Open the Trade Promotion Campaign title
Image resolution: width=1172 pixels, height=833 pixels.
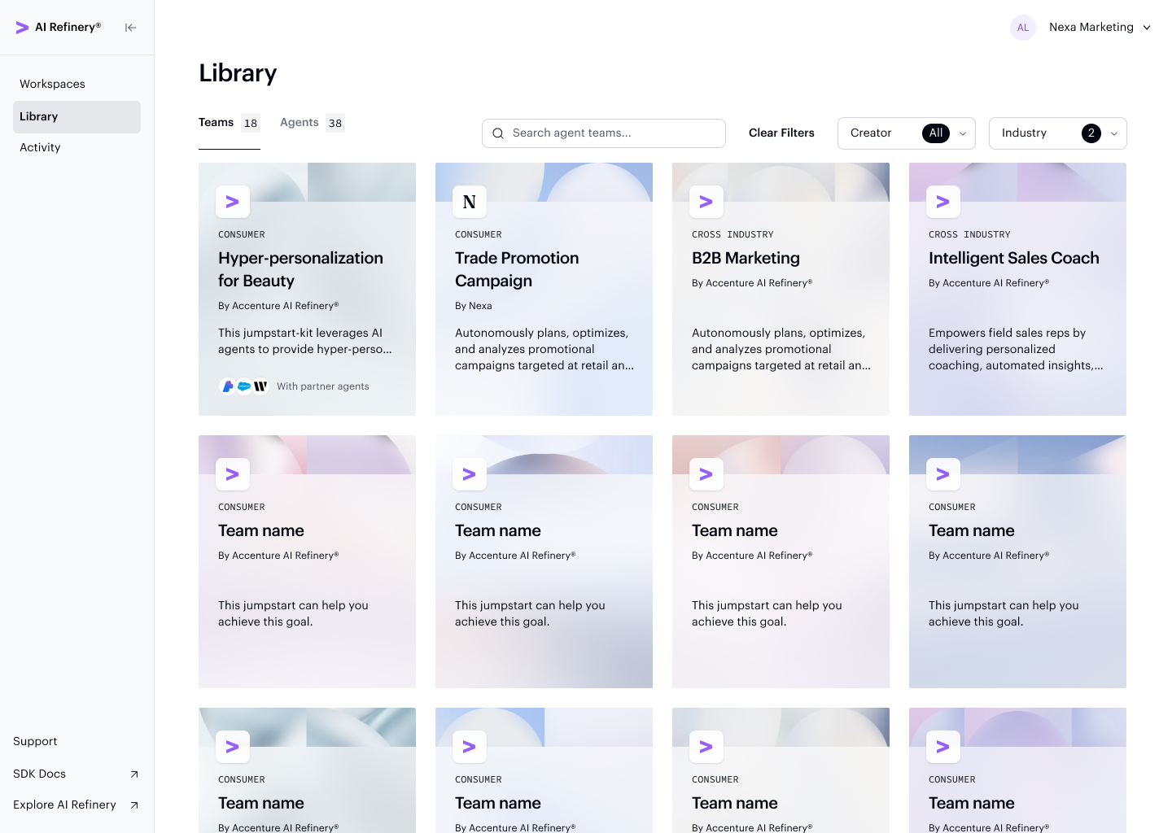[517, 270]
